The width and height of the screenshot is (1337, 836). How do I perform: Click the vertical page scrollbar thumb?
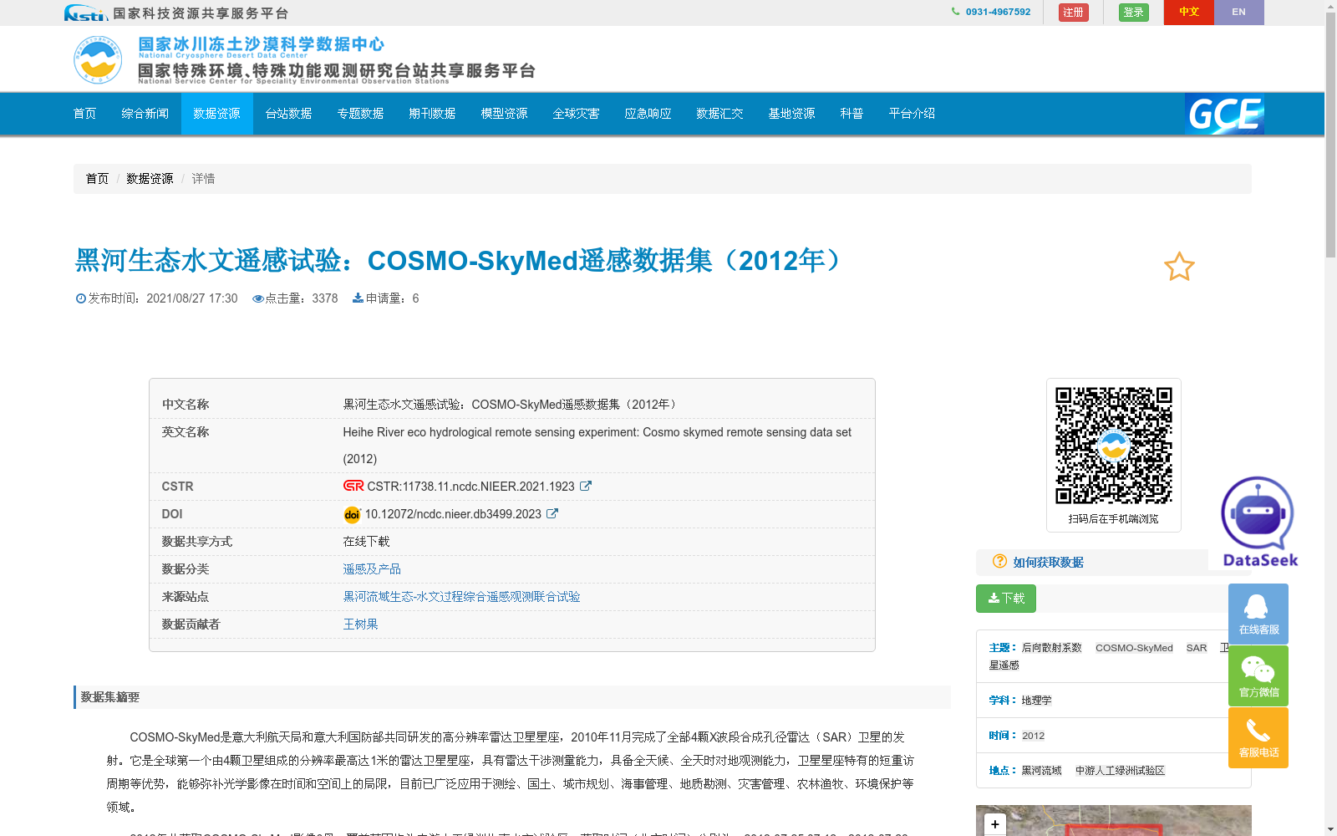pos(1330,135)
